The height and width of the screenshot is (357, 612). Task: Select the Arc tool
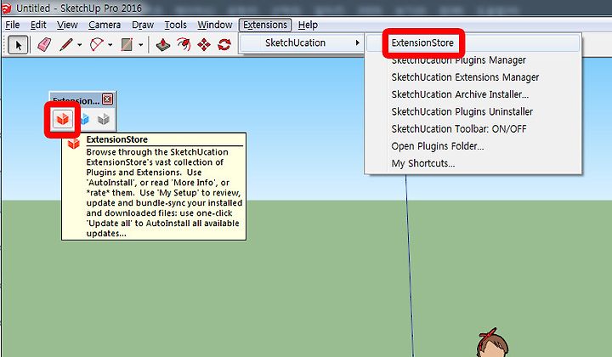coord(96,44)
